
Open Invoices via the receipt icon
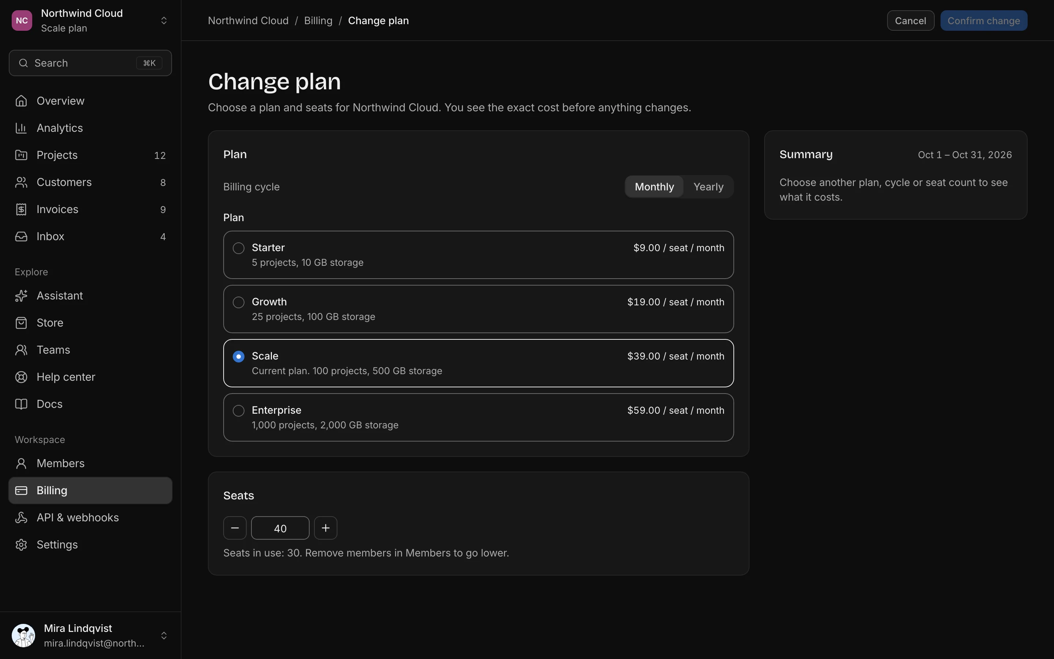(21, 209)
